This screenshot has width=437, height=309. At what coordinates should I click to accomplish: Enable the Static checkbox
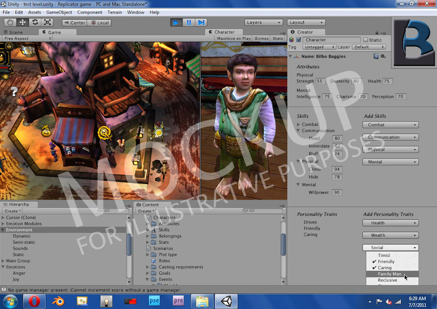[365, 40]
